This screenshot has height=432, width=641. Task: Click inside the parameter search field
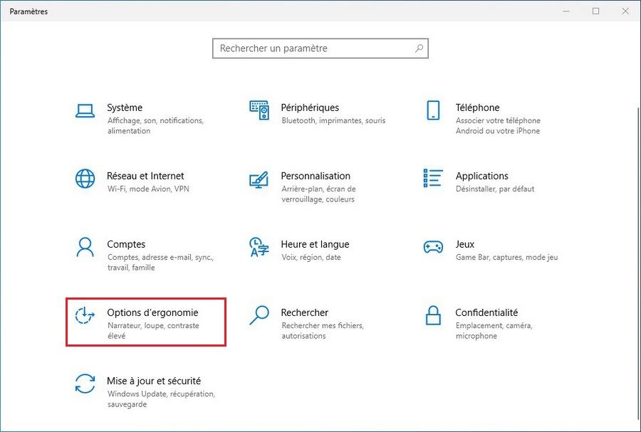(x=306, y=48)
